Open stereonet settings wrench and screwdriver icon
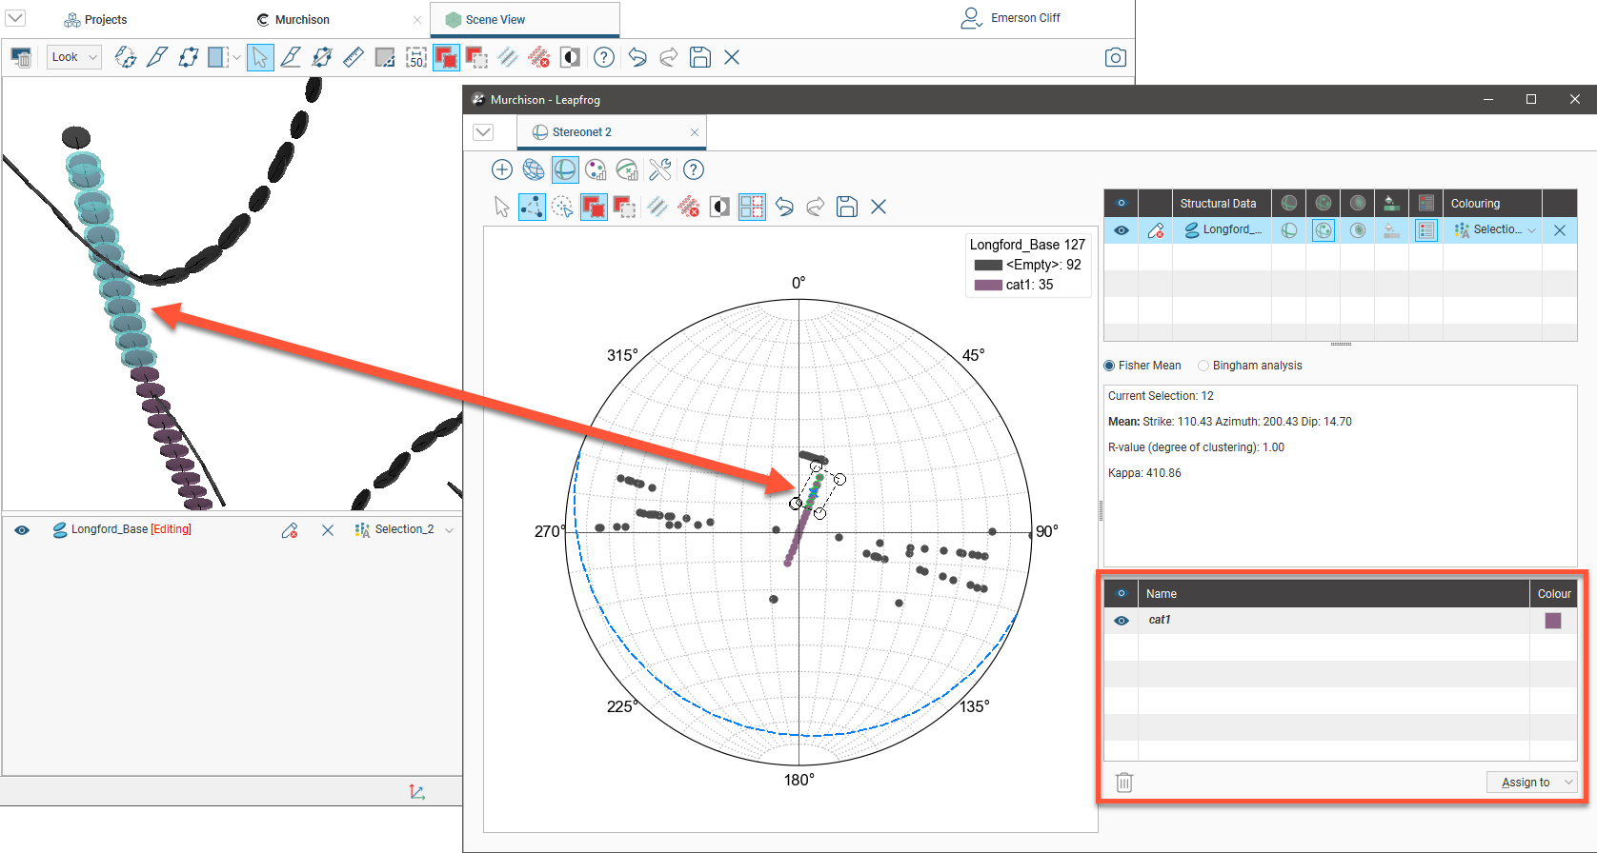Screen dimensions: 1597x853 click(659, 169)
